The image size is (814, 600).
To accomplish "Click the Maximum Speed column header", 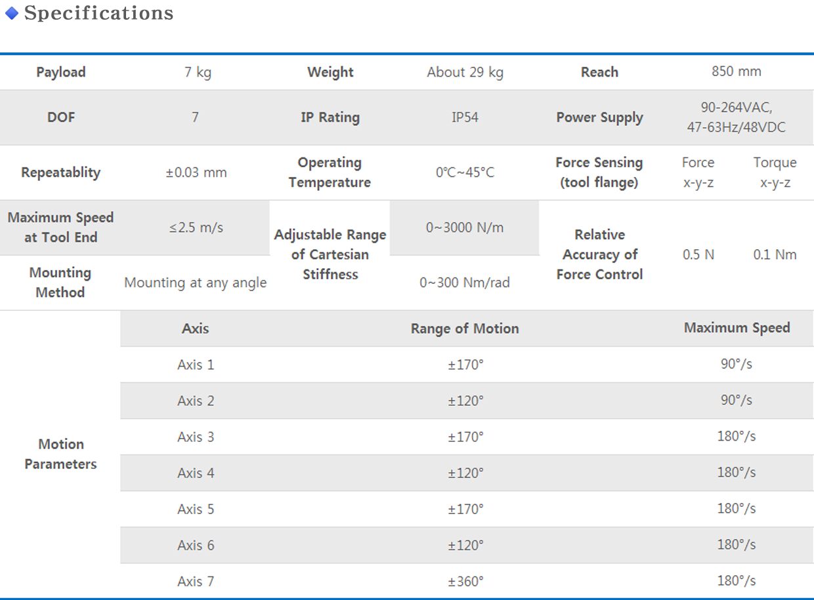I will click(737, 328).
